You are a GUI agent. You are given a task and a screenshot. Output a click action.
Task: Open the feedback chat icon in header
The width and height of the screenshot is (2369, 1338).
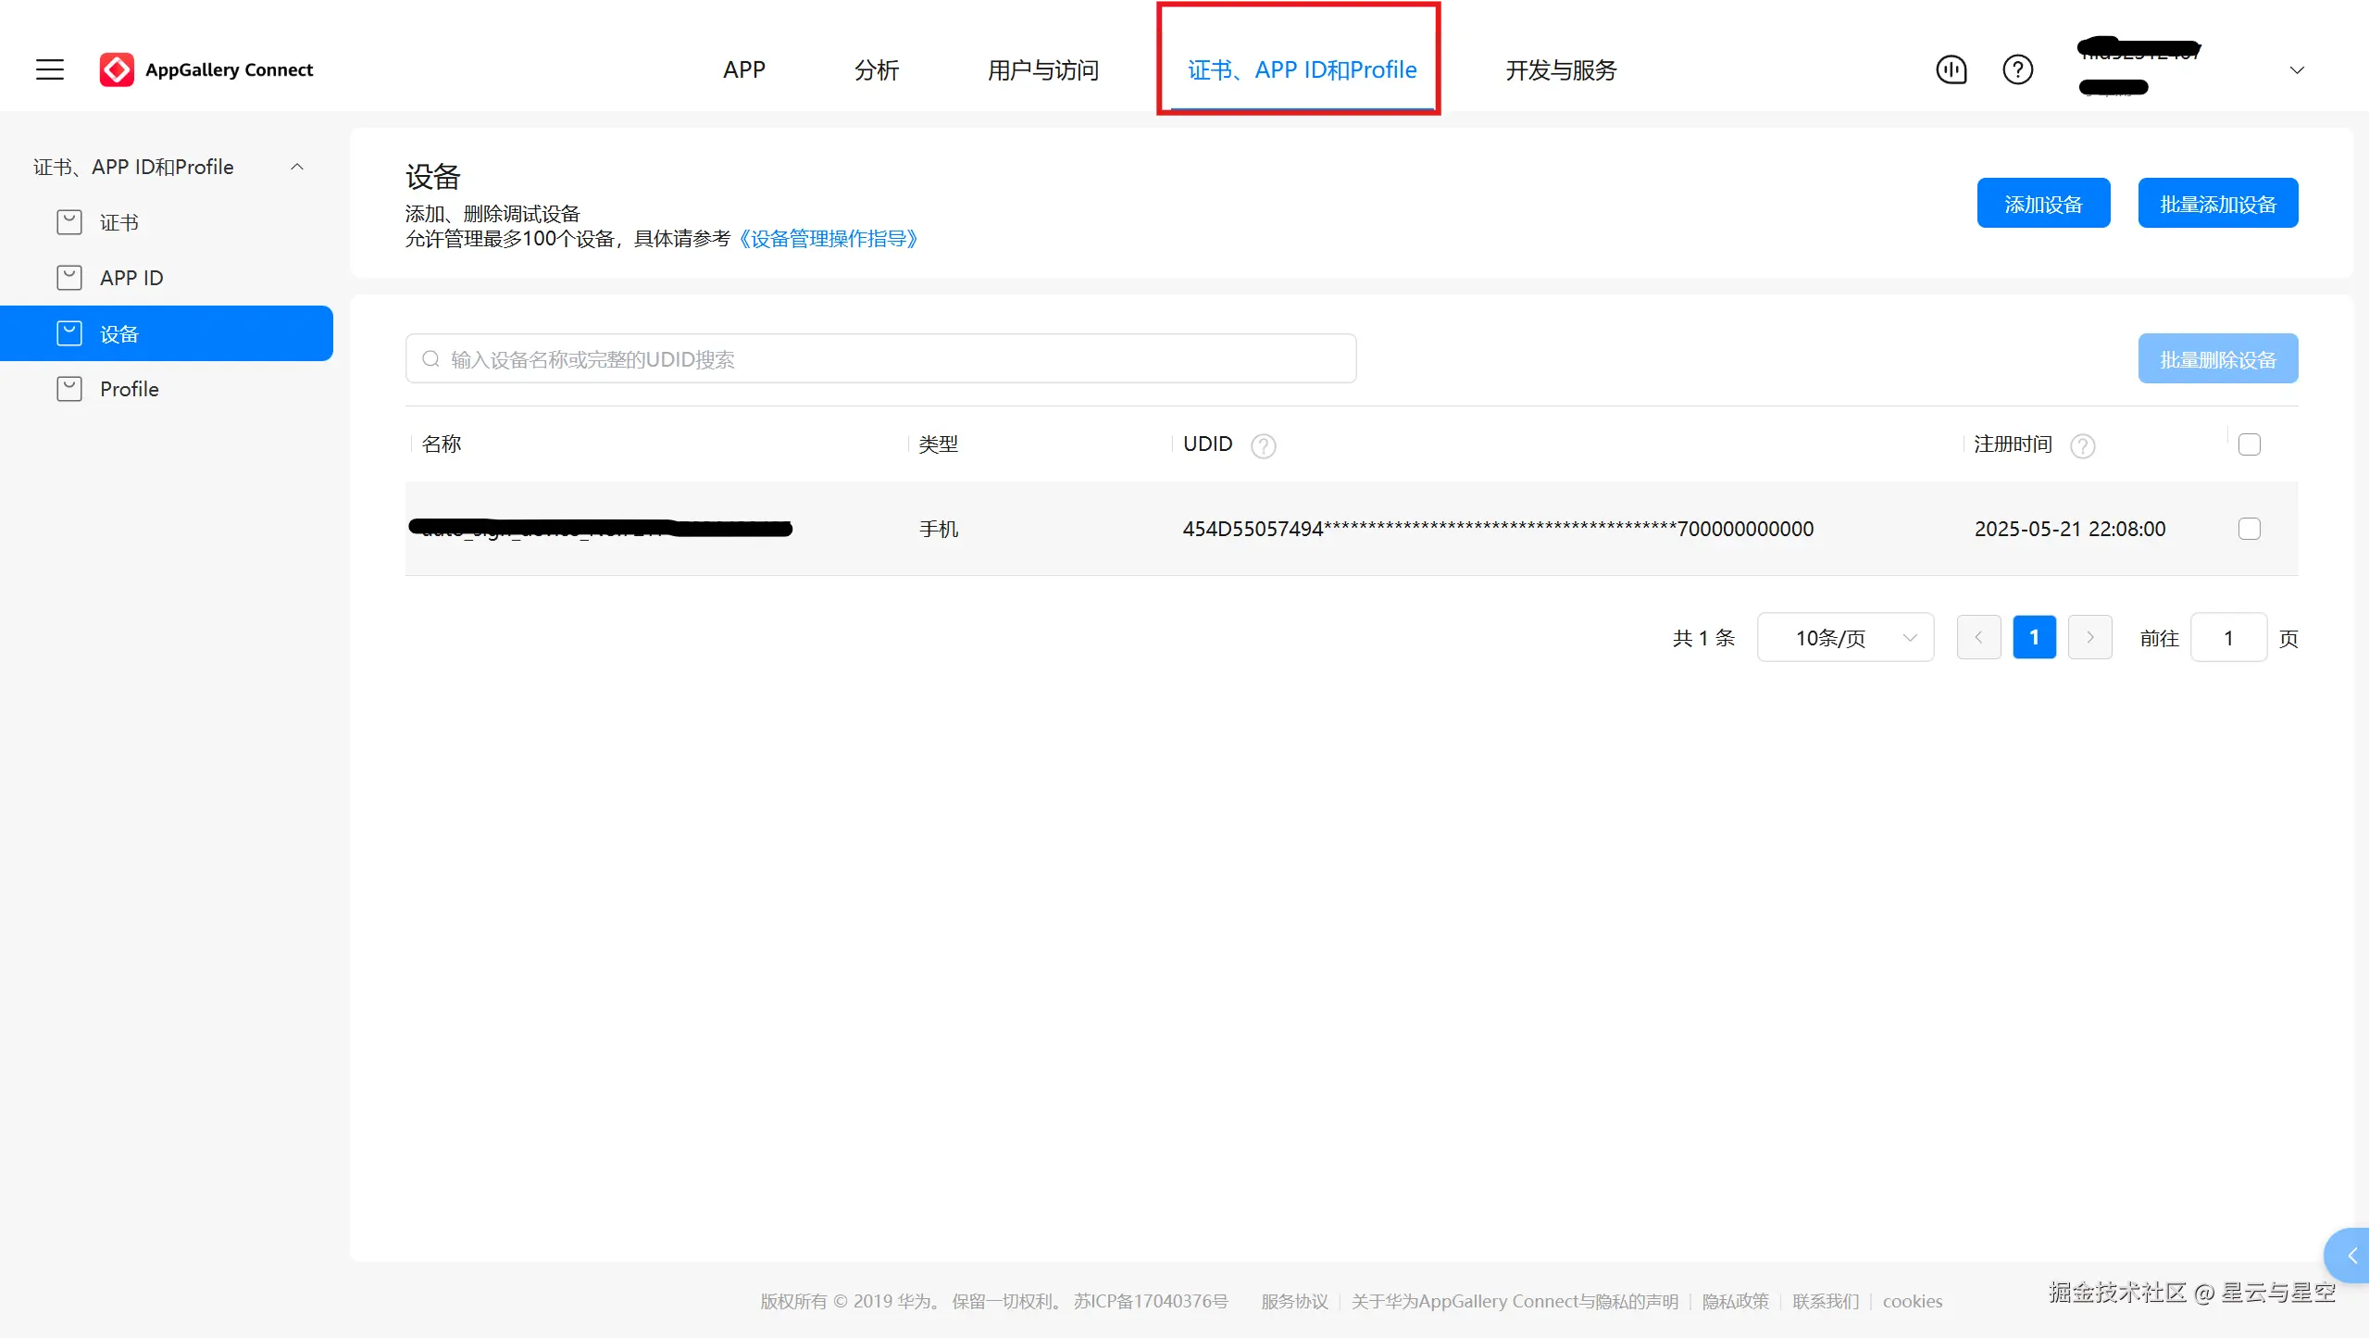pyautogui.click(x=1951, y=69)
